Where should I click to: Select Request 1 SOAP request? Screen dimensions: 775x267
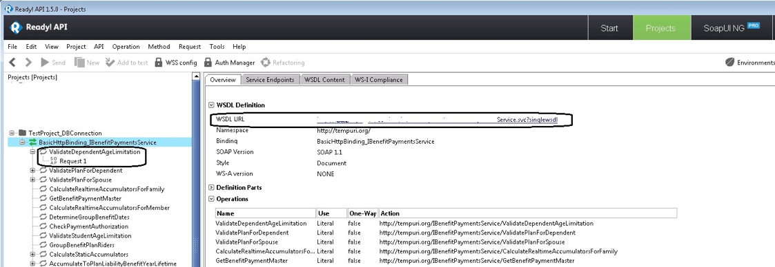(x=73, y=161)
